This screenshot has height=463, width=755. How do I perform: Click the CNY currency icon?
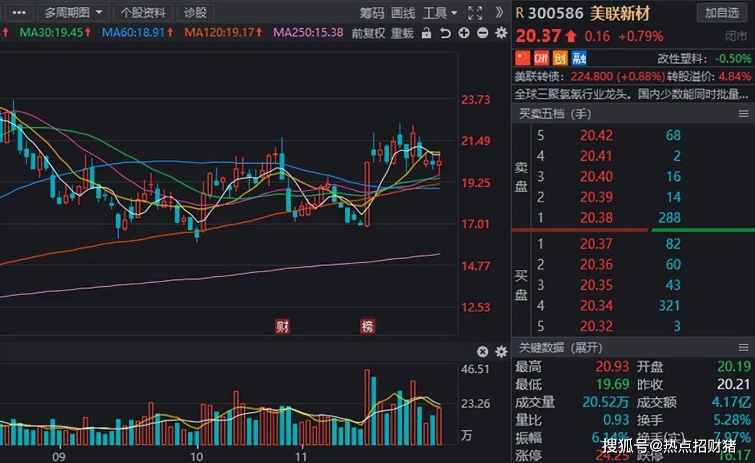[541, 58]
